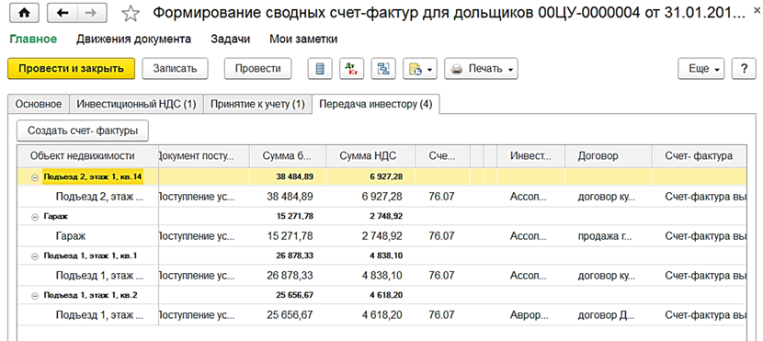
Task: Click Провести и закрыть button
Action: 71,69
